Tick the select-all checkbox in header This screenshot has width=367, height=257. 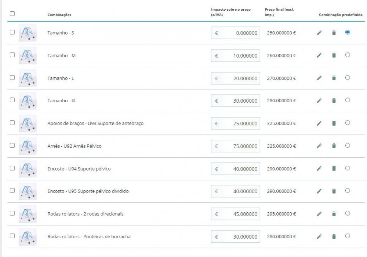coord(12,14)
